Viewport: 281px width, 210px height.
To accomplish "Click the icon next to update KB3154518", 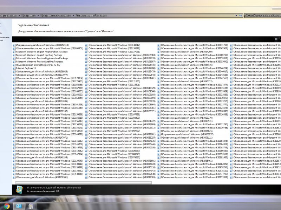I will 14,45.
